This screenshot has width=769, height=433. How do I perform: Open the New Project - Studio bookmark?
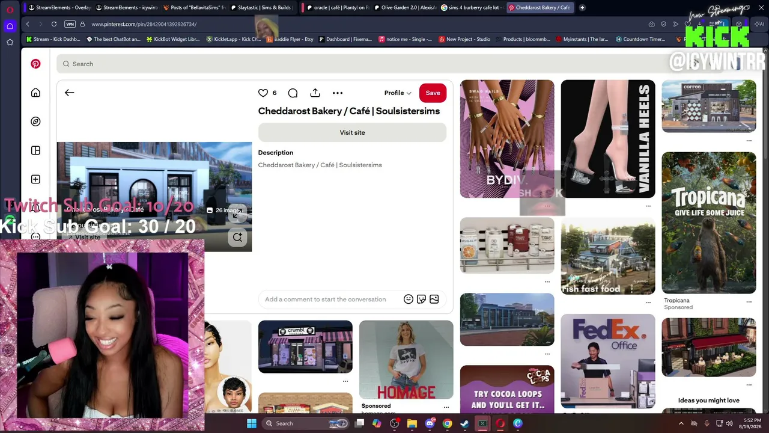tap(464, 39)
